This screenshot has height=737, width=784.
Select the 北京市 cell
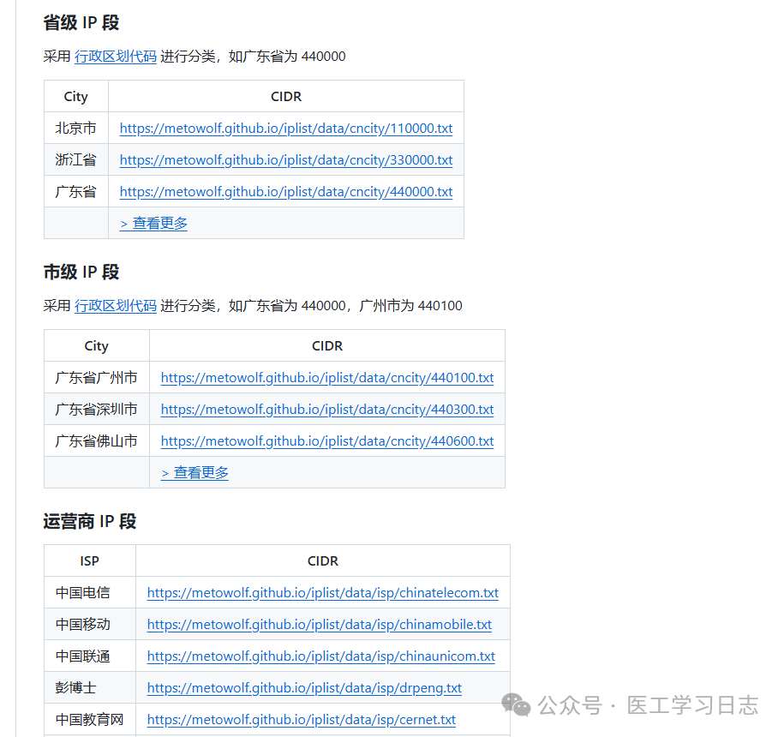(x=76, y=129)
